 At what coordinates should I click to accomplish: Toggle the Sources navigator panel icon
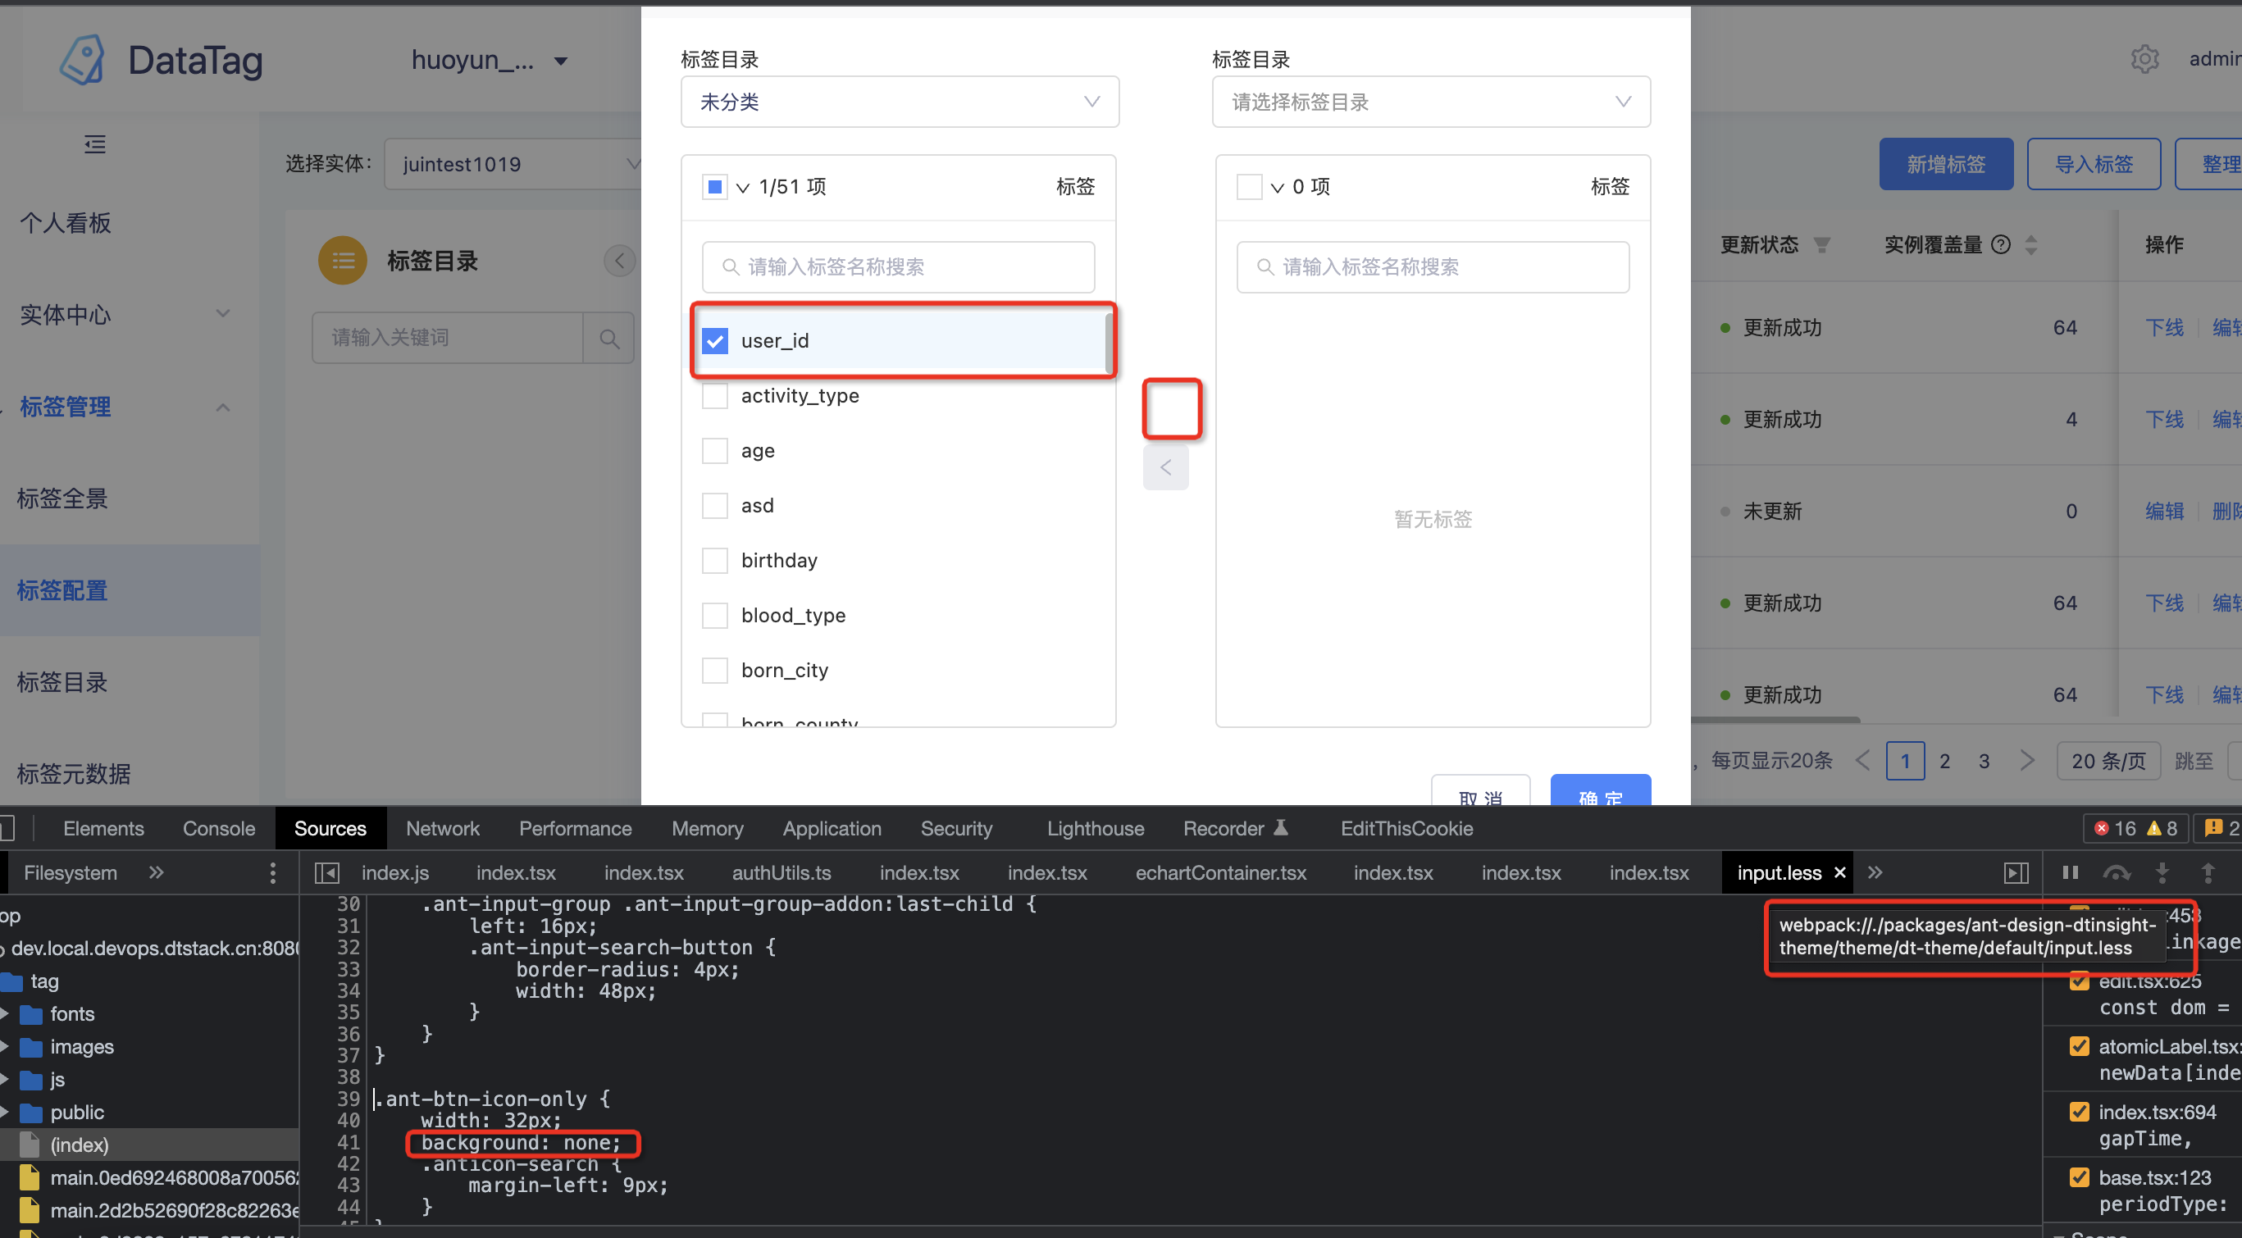coord(327,872)
